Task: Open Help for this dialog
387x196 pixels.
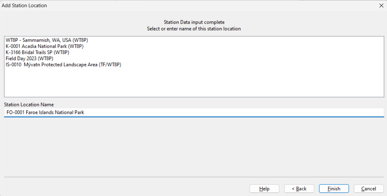Action: pos(264,189)
